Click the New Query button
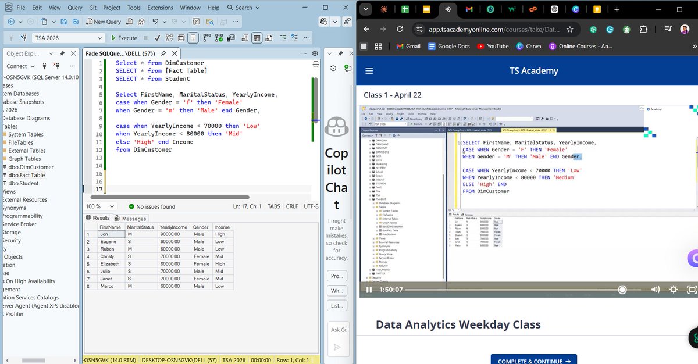The height and width of the screenshot is (364, 698). click(104, 22)
